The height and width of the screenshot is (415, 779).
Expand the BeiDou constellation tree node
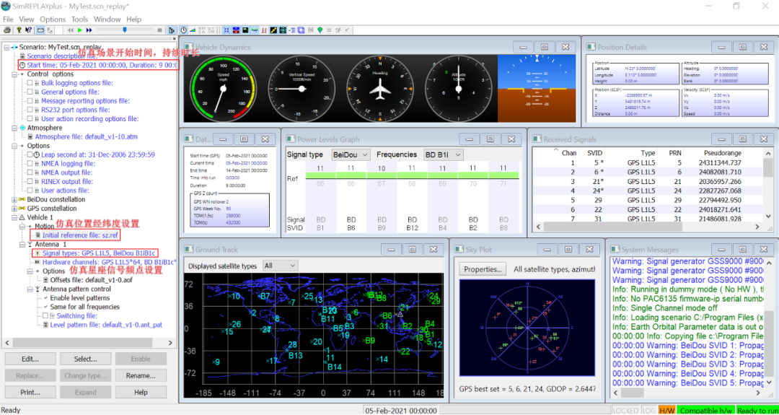(x=14, y=199)
